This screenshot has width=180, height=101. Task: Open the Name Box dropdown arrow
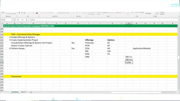(x=11, y=20)
